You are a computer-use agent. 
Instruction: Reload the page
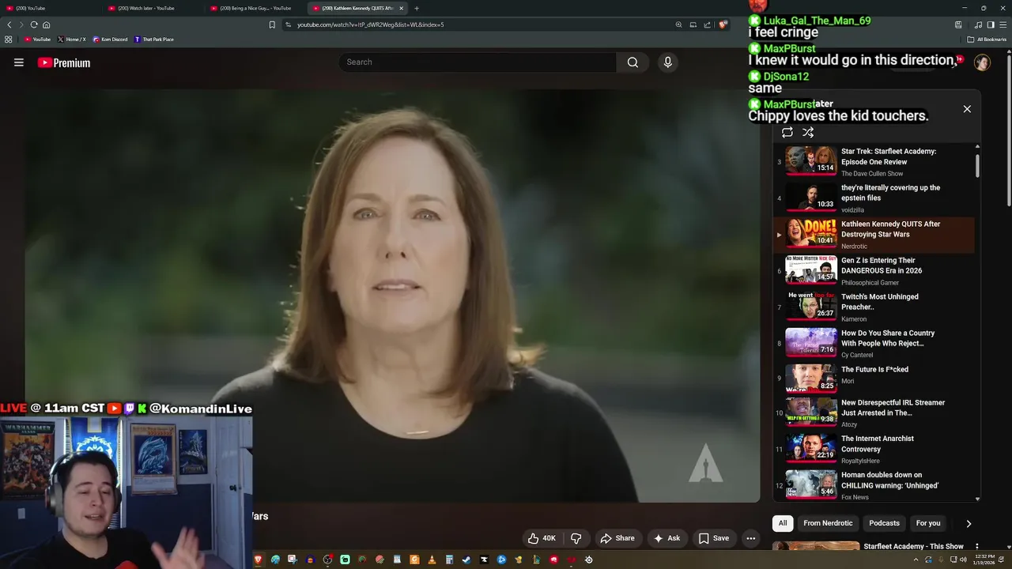pos(34,24)
